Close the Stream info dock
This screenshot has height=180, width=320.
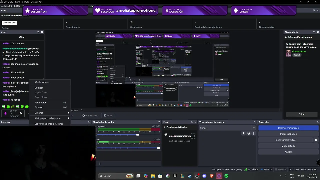318,32
